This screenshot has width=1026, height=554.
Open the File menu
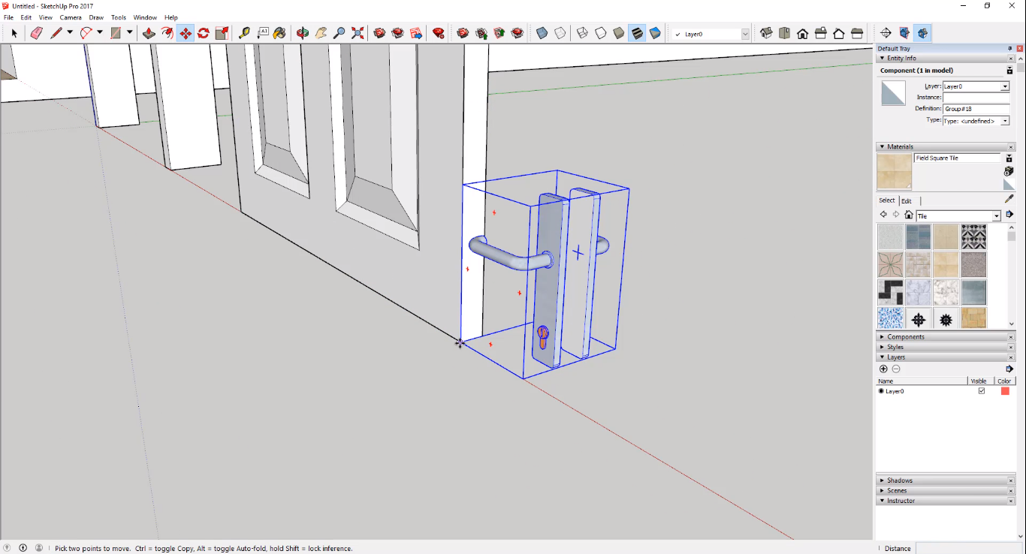9,17
